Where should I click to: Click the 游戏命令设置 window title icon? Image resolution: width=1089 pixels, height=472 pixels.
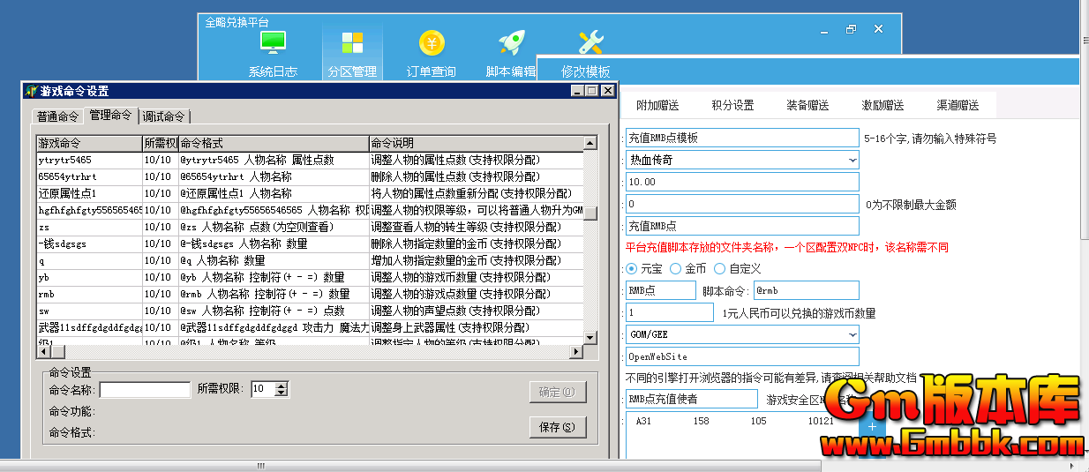tap(31, 91)
